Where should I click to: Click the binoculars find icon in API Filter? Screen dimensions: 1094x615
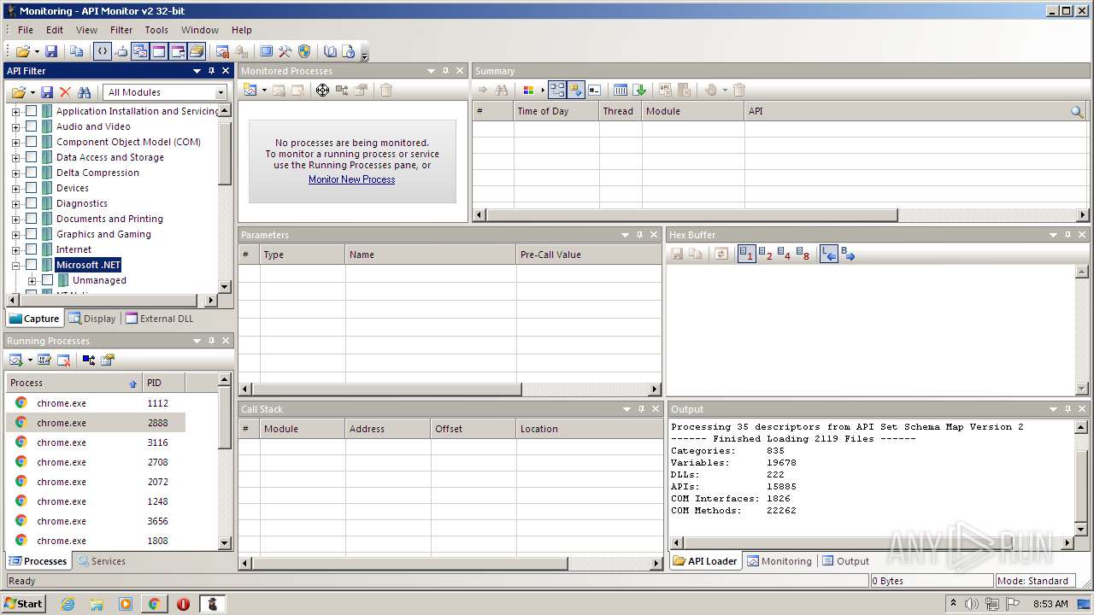tap(84, 92)
